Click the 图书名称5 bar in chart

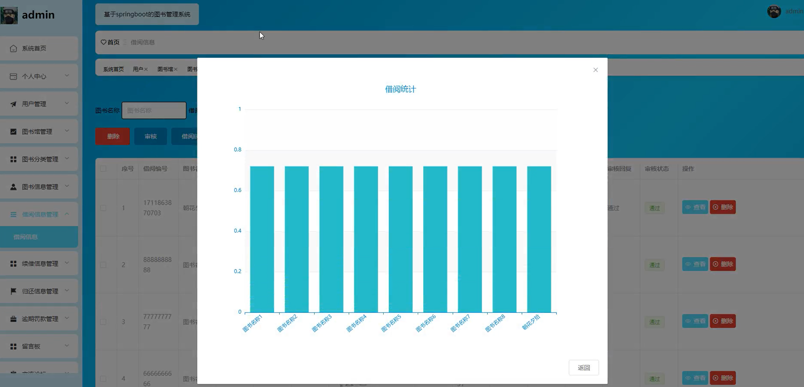tap(400, 239)
